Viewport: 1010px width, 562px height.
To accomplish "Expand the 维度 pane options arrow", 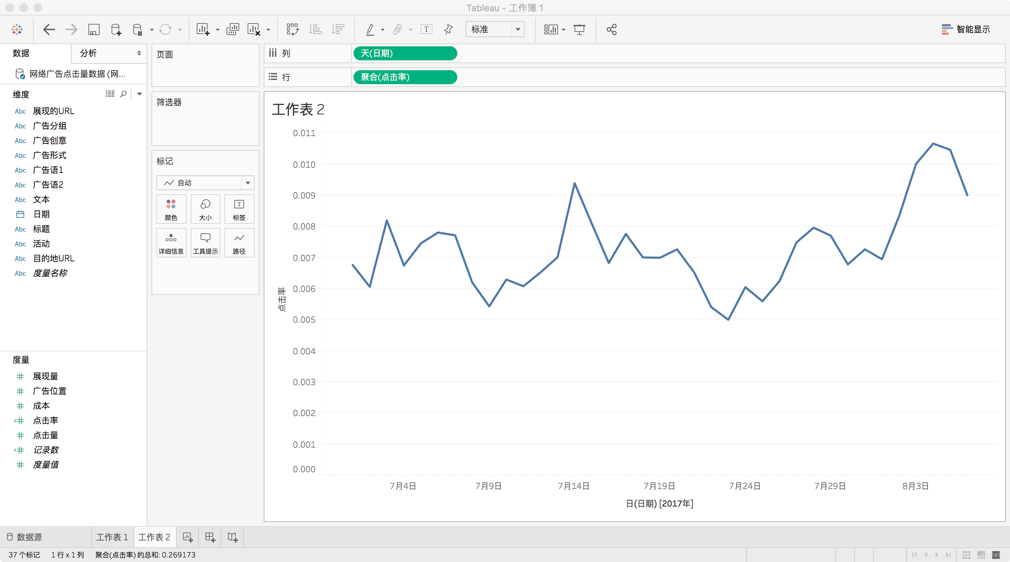I will click(x=139, y=94).
